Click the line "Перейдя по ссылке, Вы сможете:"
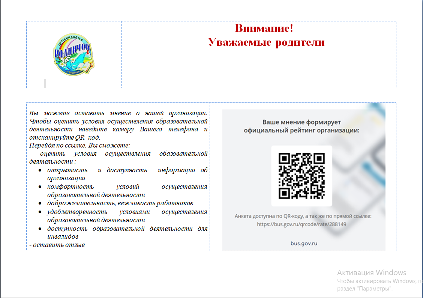 point(79,146)
